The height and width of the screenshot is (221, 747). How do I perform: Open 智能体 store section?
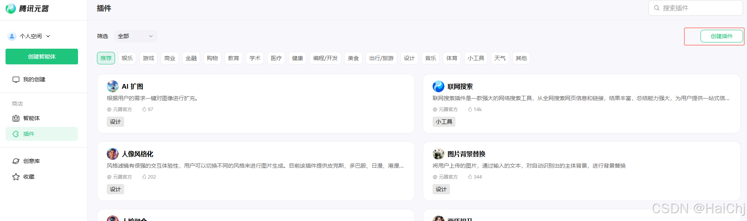click(x=42, y=118)
